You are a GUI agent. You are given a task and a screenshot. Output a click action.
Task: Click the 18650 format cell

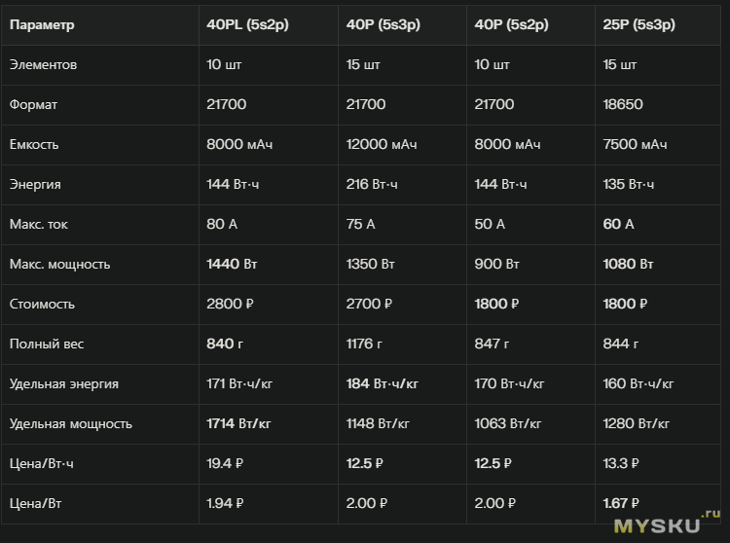(623, 105)
